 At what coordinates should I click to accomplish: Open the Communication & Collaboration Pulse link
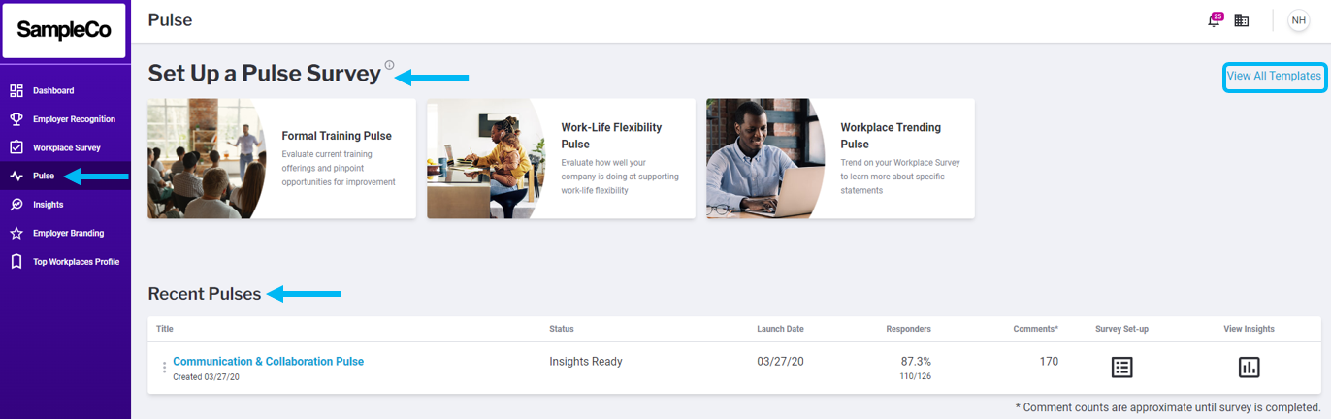tap(268, 362)
